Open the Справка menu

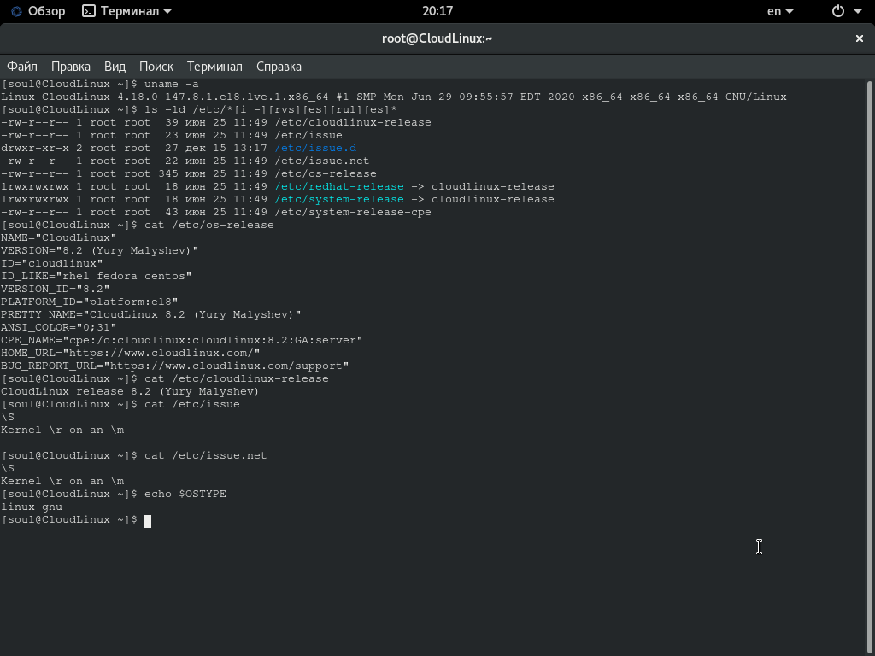(x=279, y=67)
